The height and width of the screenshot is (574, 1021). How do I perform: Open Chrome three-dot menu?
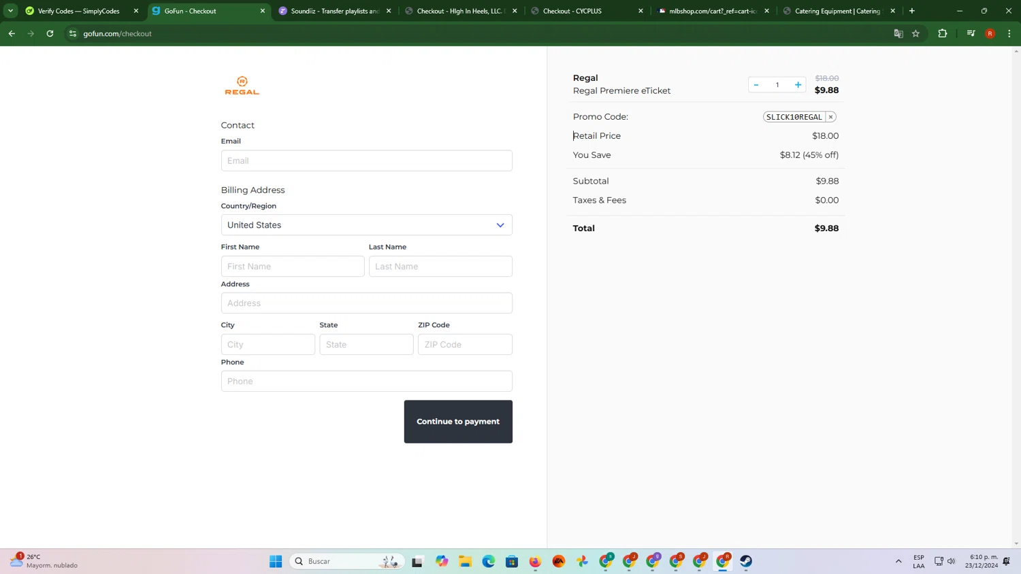coord(1009,33)
